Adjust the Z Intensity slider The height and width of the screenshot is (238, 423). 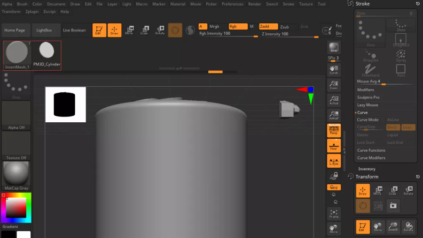click(x=290, y=34)
